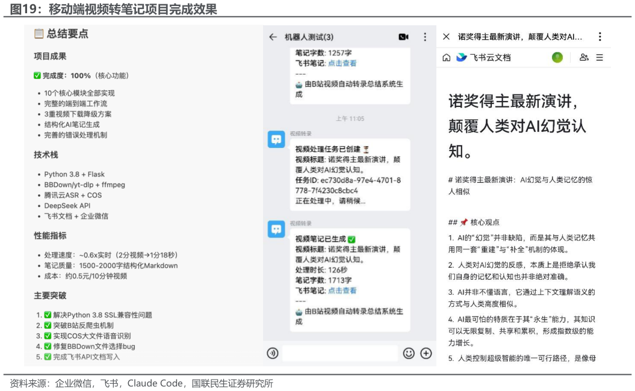Open the hamburger menu in document toolbar
The width and height of the screenshot is (635, 391).
pyautogui.click(x=599, y=58)
